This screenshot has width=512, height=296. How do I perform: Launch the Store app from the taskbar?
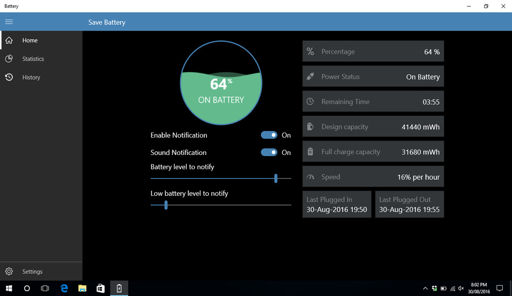click(x=101, y=288)
